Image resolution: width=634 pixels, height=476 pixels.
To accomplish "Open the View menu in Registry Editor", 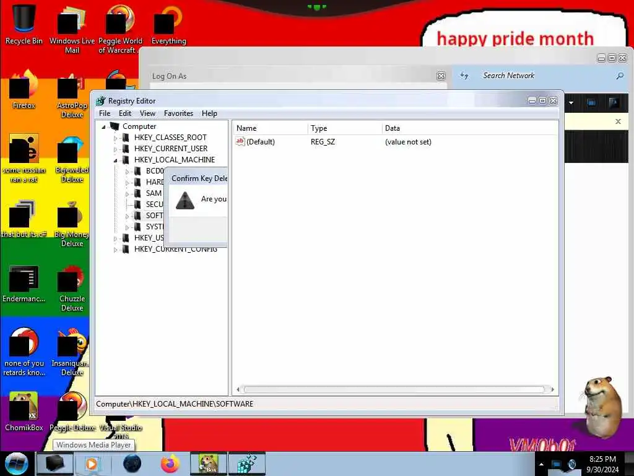I will click(x=147, y=113).
